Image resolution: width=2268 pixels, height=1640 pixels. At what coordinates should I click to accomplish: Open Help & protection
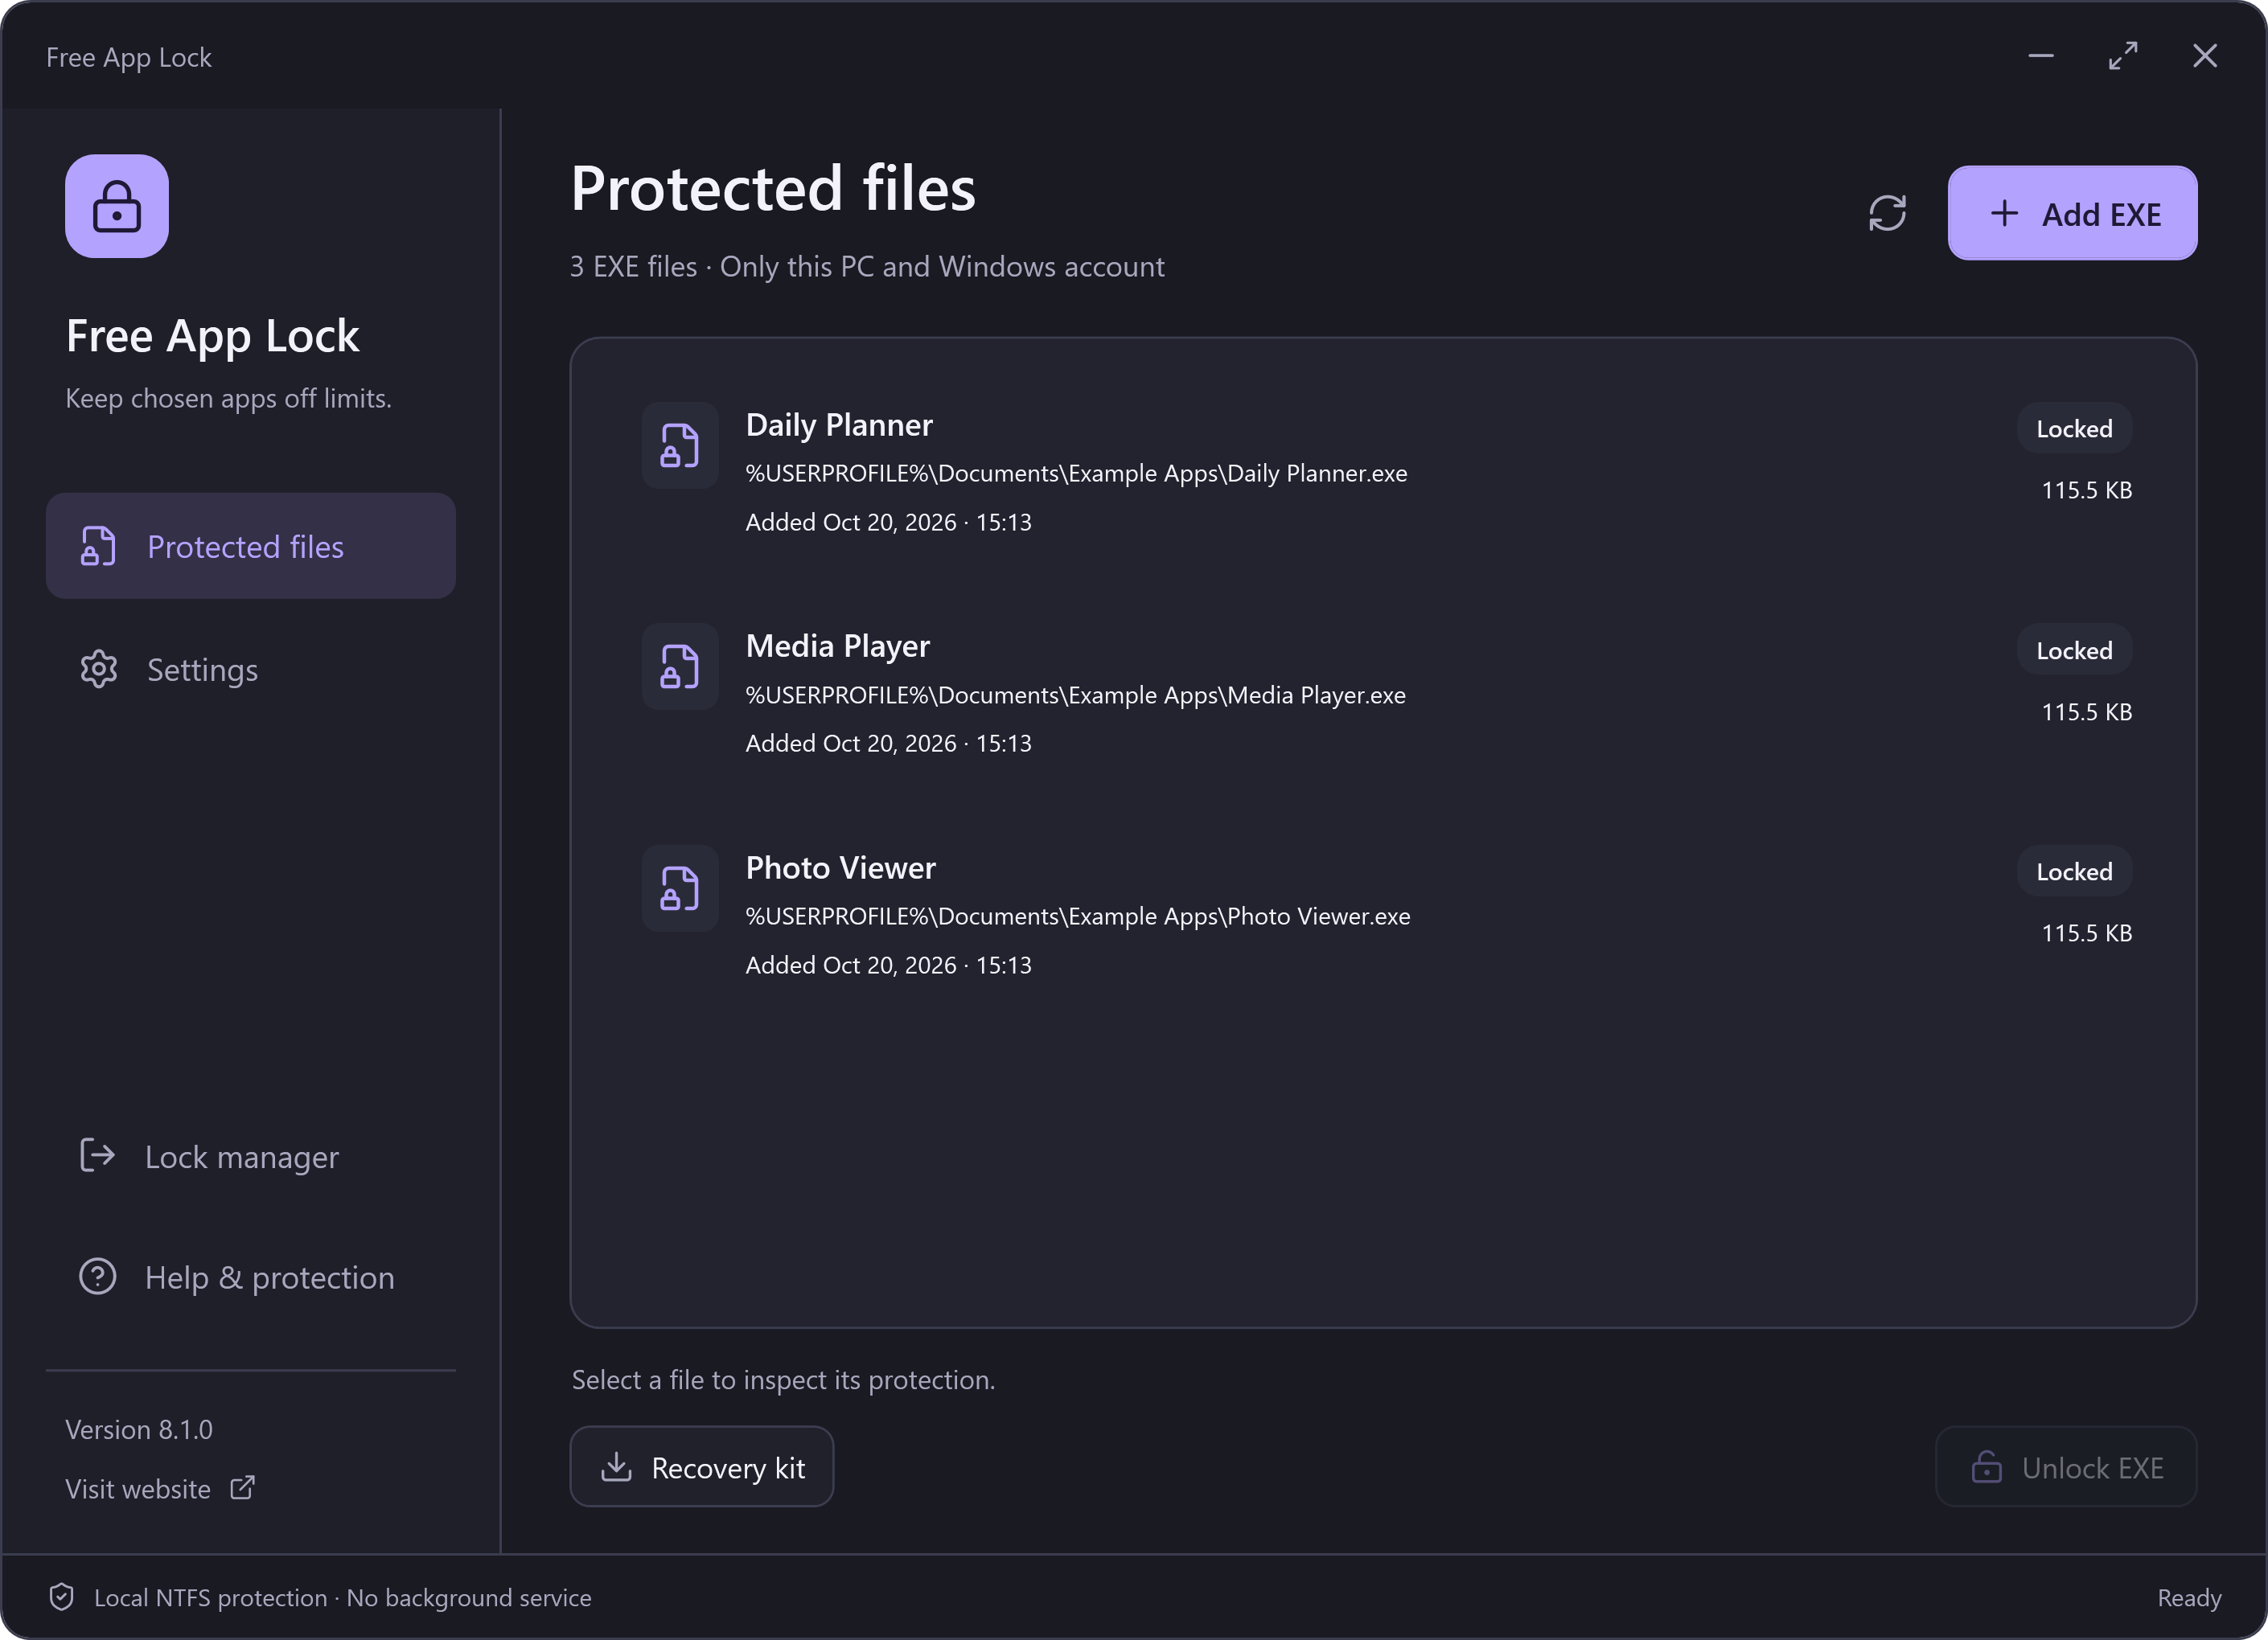click(x=251, y=1277)
